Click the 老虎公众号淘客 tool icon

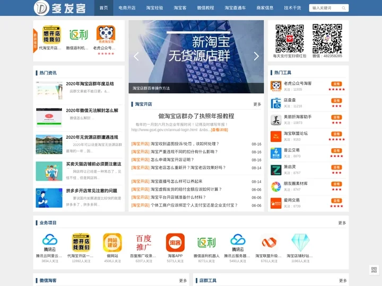click(276, 86)
